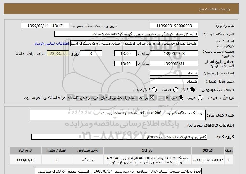Click the days remaining field showing 3

[91, 53]
